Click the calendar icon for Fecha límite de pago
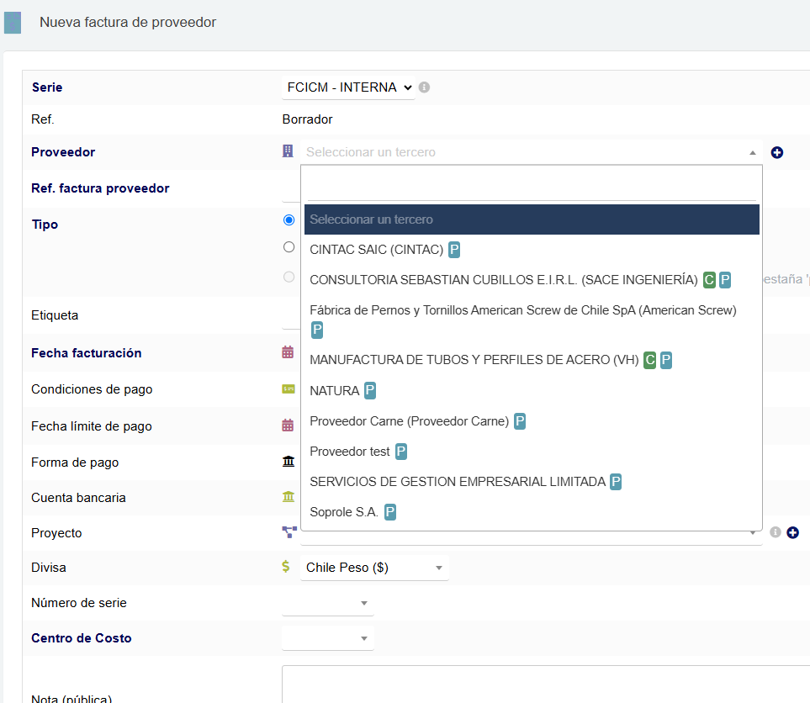810x703 pixels. tap(288, 425)
